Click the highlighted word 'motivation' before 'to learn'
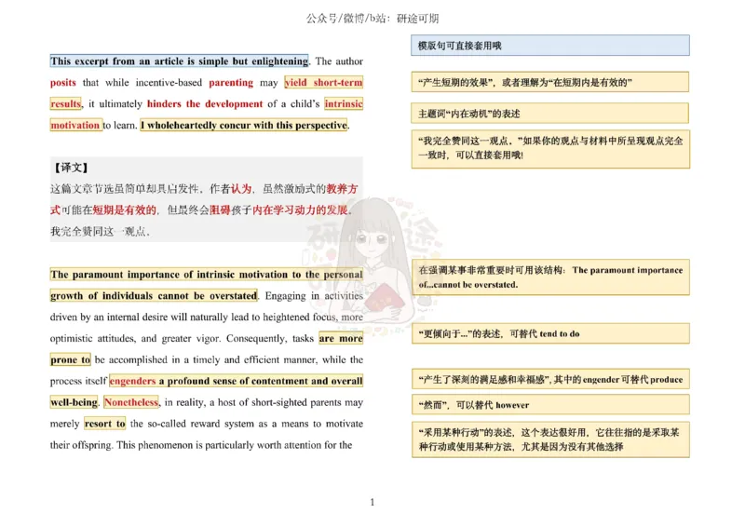Screen dimensions: 745x527 click(x=75, y=125)
